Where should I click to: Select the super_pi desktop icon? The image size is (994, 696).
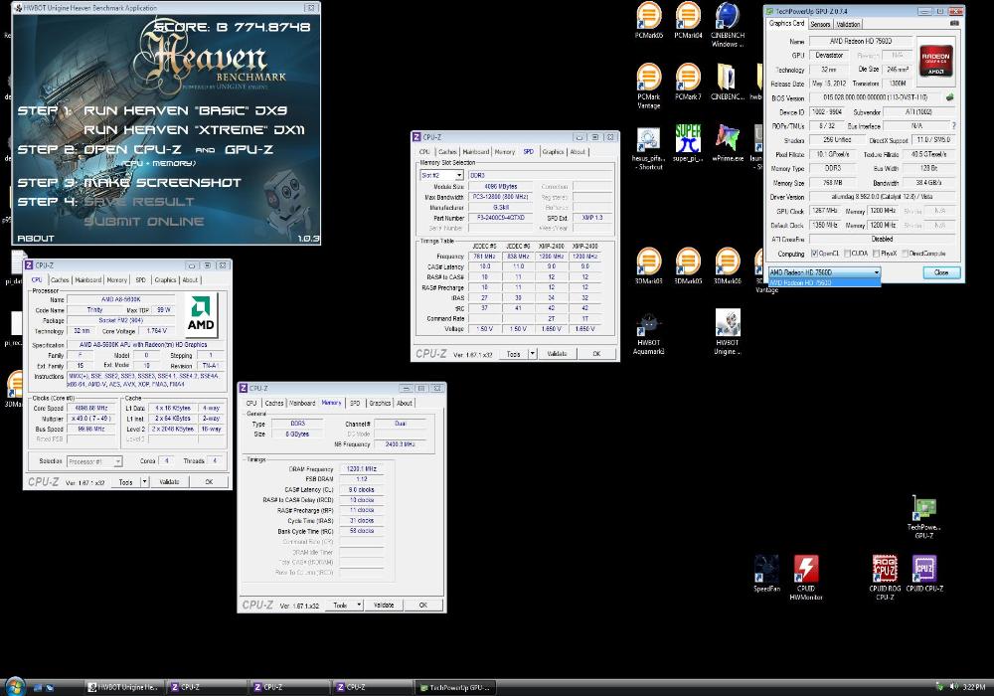[x=689, y=143]
